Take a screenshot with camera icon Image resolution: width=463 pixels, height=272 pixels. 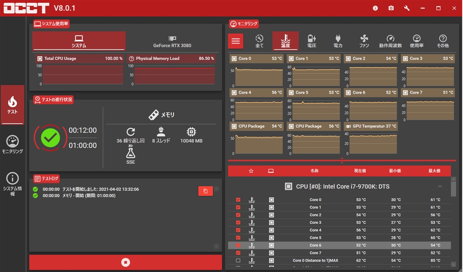point(391,8)
